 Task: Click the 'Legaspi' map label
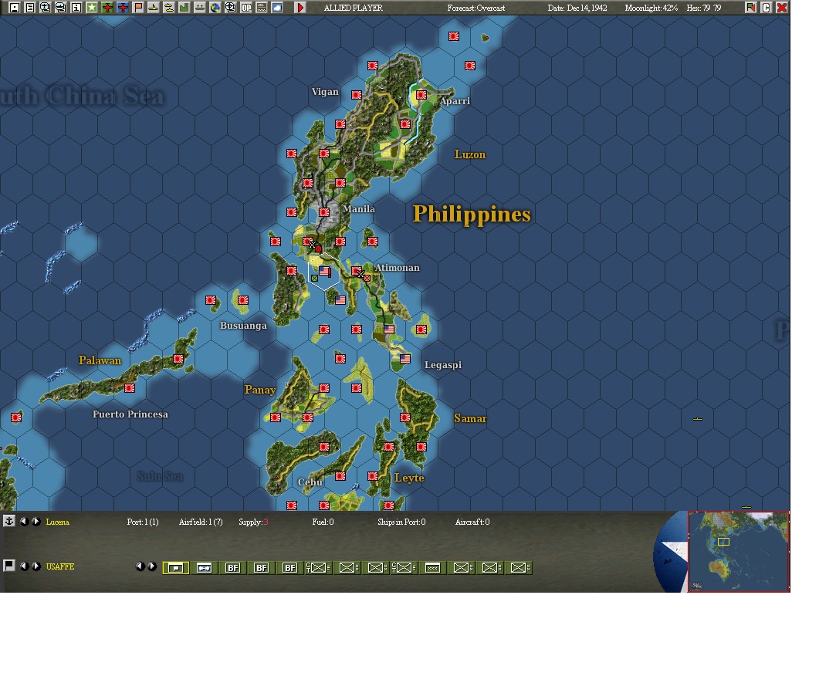(x=443, y=365)
